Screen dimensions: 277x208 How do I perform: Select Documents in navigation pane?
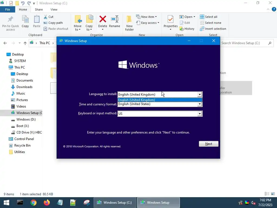click(x=25, y=80)
